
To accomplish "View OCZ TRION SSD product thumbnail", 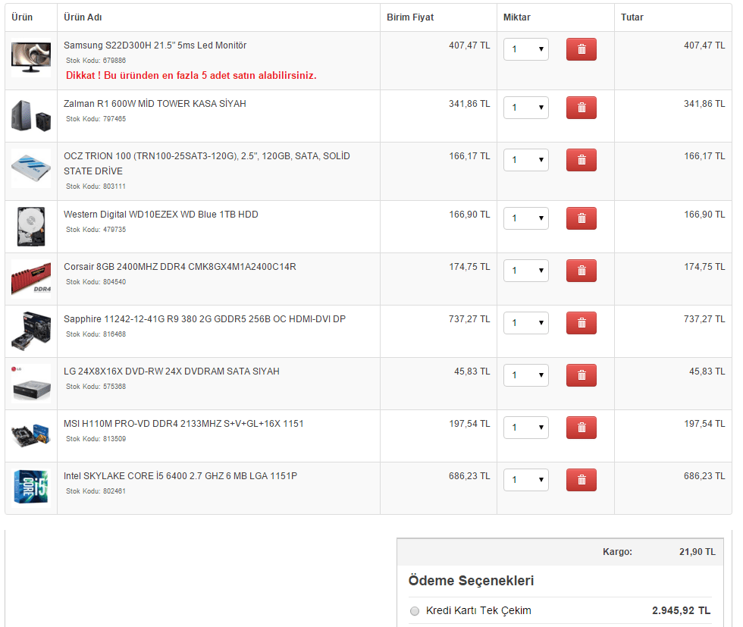I will click(31, 168).
